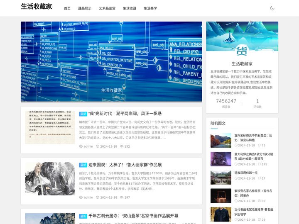Screen dimensions: 299x224
Task: Click comment icon showing 17
Action: pos(259,178)
